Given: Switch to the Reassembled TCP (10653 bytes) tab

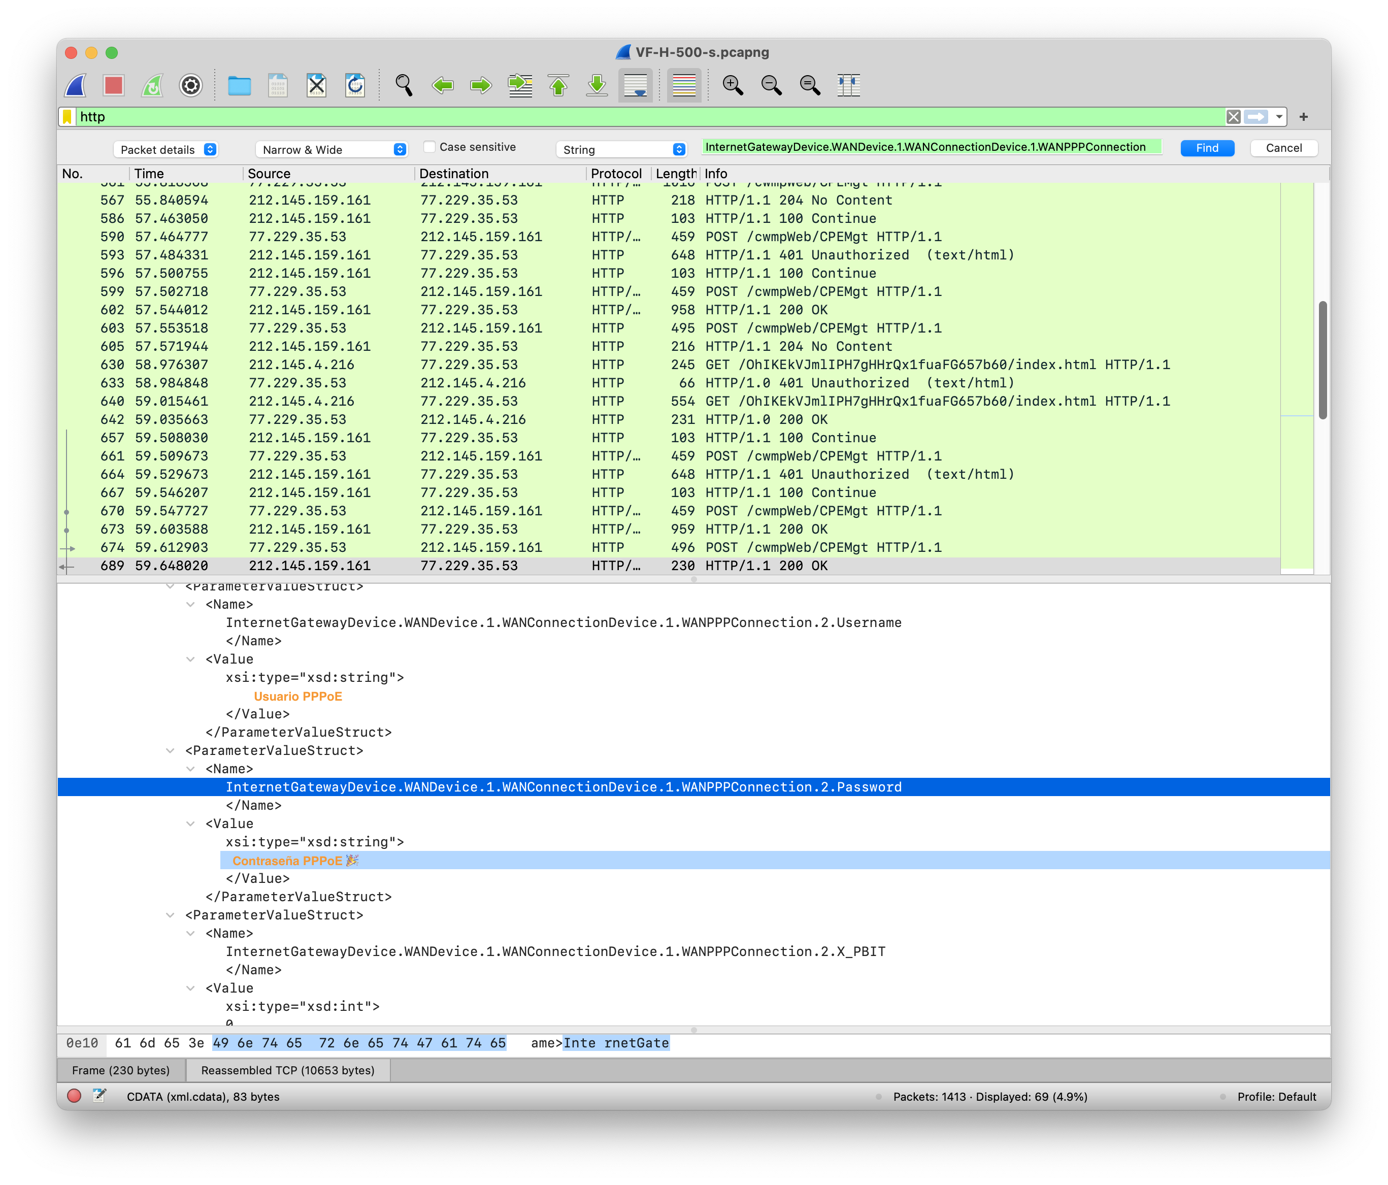Looking at the screenshot, I should click(x=287, y=1070).
